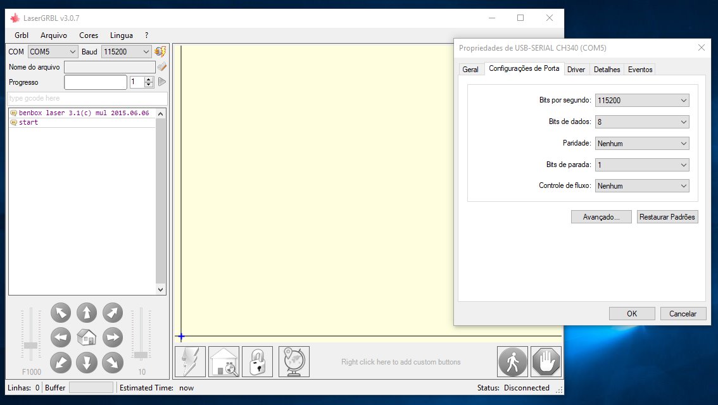The image size is (718, 405).
Task: Select the Configurações de Porta tab
Action: click(524, 68)
